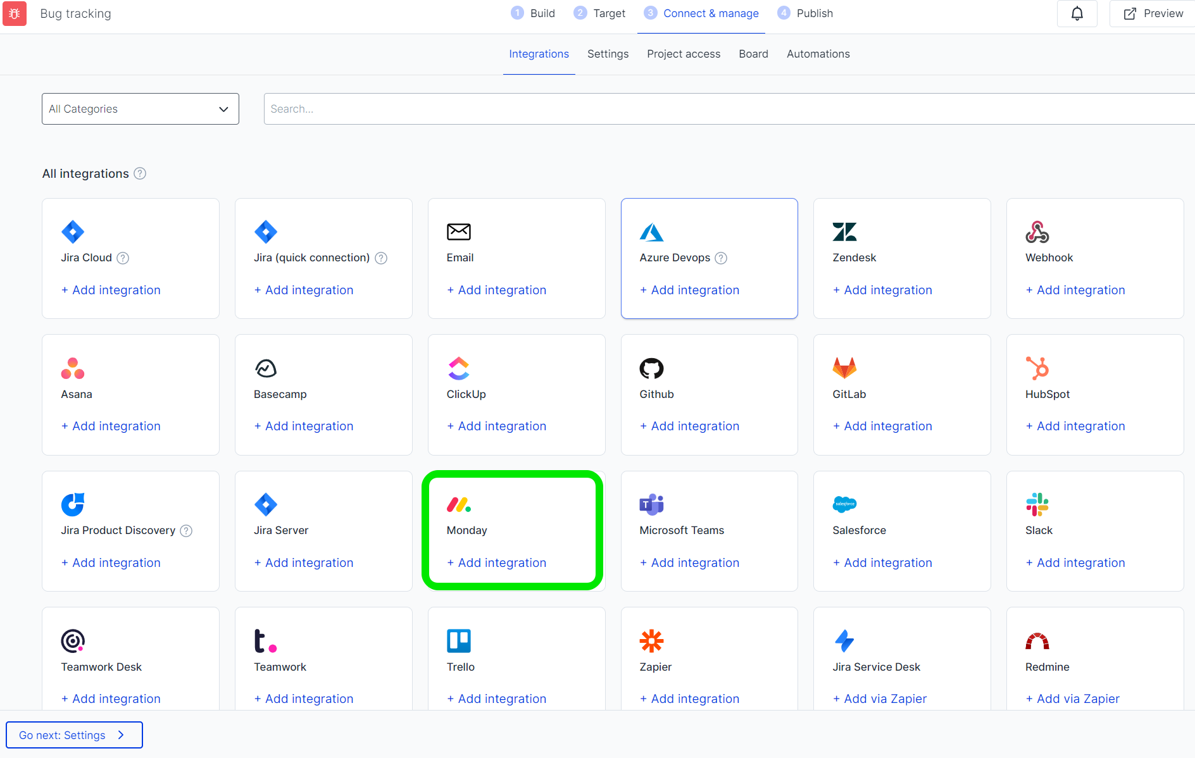Click the Slack logo icon

tap(1037, 504)
